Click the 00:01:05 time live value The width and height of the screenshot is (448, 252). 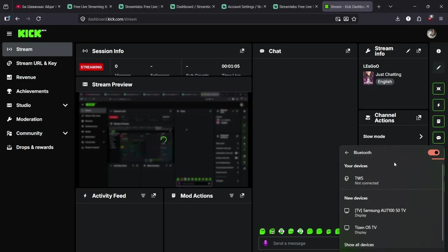click(231, 66)
